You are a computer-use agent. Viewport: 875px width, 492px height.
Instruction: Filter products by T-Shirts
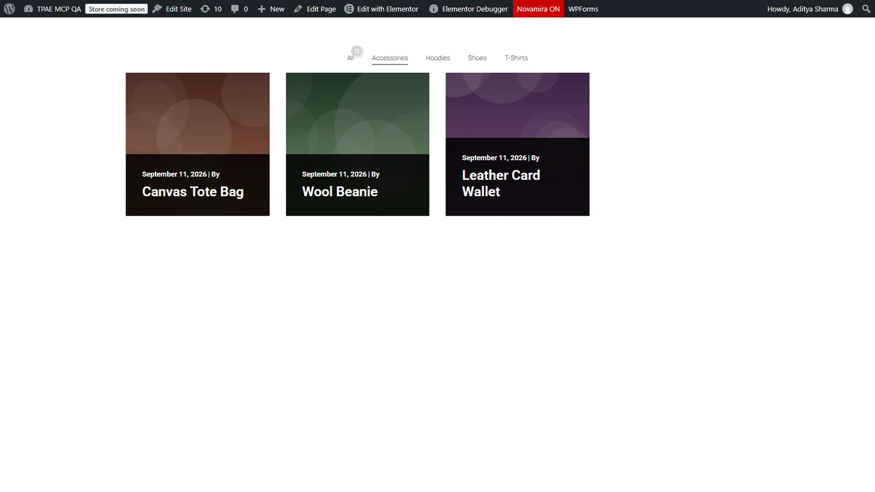[516, 58]
